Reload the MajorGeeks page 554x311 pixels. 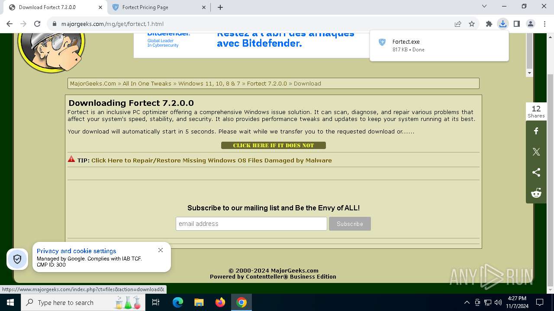tap(37, 24)
